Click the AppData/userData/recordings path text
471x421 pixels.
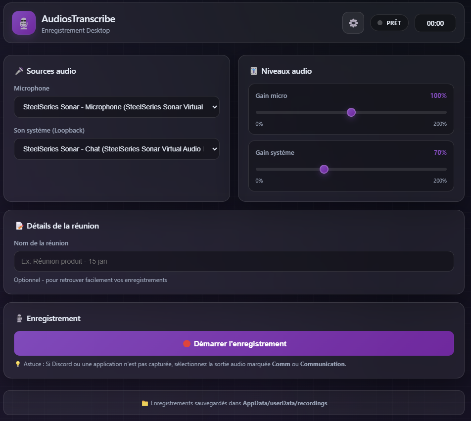(285, 403)
